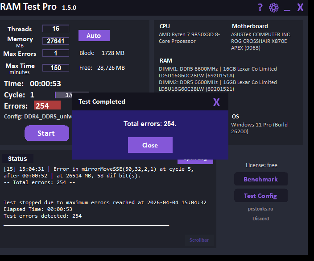
Task: Click the 'Test Completed' dialog title
Action: tap(102, 101)
